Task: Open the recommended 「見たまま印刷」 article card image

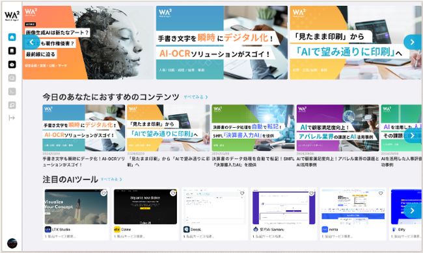Action: (x=169, y=128)
